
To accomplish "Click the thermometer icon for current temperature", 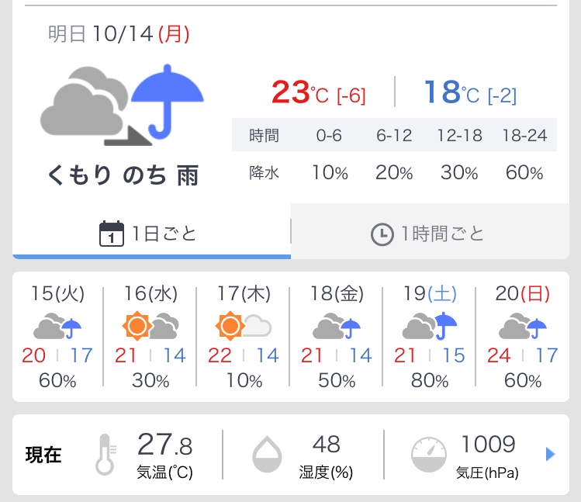I will (105, 454).
